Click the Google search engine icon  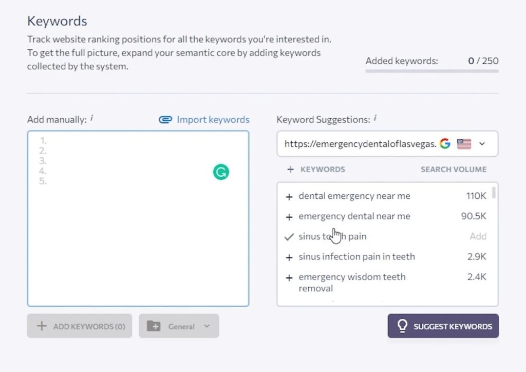click(445, 143)
